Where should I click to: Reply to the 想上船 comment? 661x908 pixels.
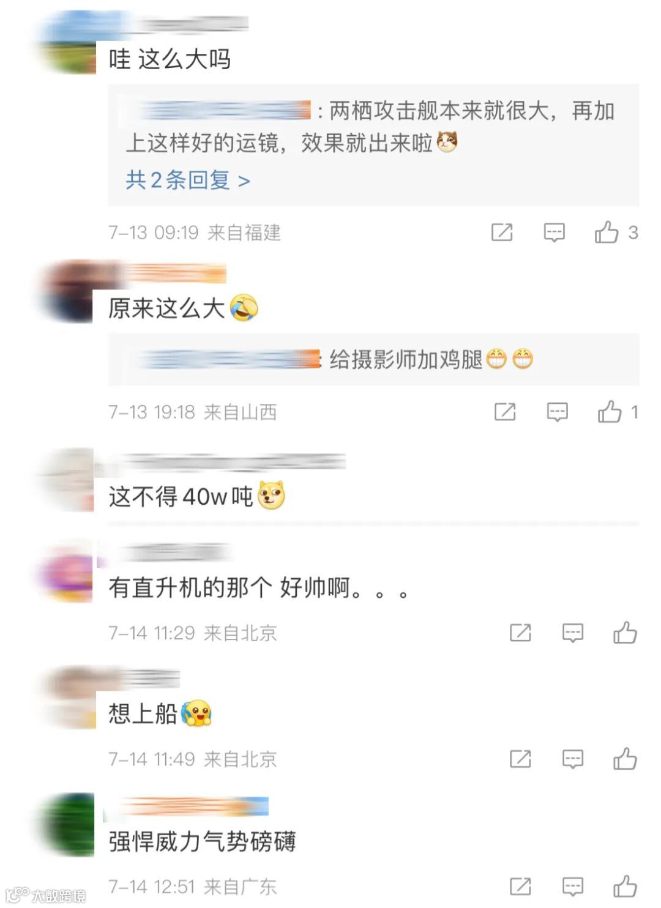point(573,759)
